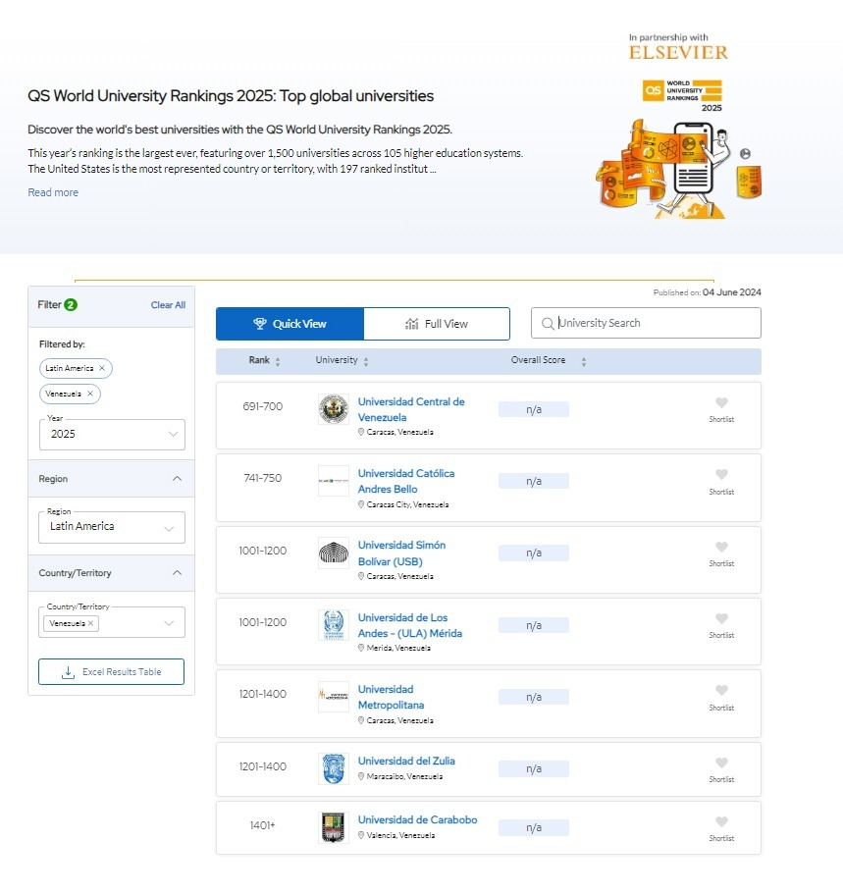Click n/a score for Universidad del Zulia

[534, 768]
